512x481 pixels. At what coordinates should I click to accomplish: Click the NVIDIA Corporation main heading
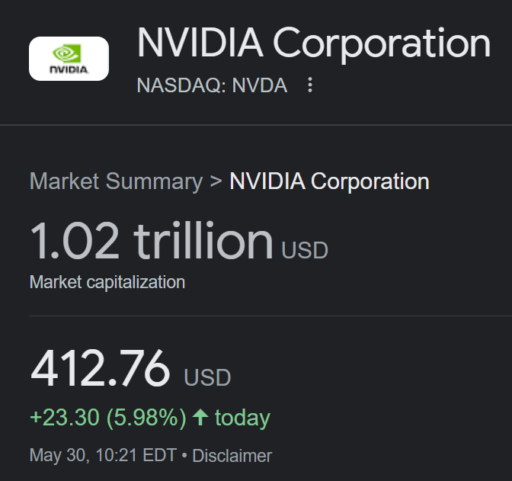(x=313, y=43)
